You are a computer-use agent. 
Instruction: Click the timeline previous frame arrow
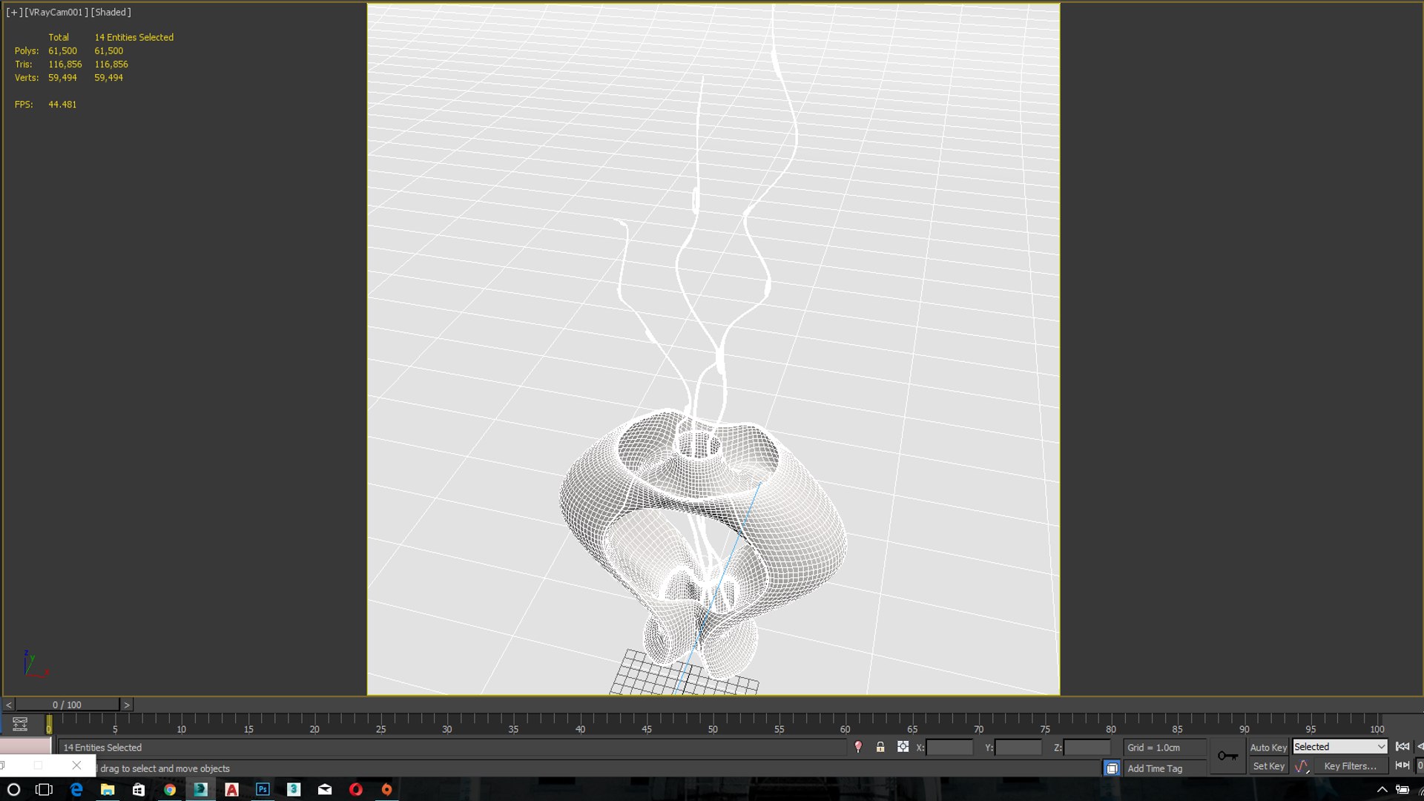(9, 705)
